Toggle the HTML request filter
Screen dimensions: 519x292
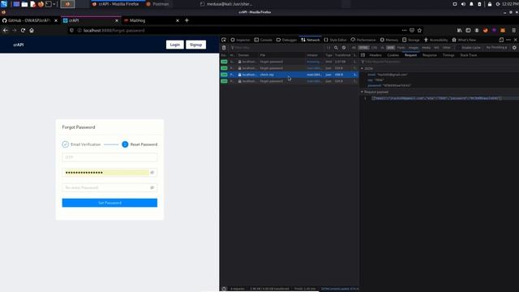[x=363, y=48]
